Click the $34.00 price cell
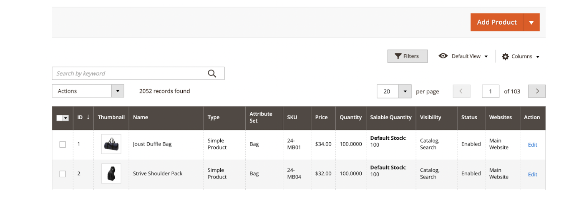 323,144
